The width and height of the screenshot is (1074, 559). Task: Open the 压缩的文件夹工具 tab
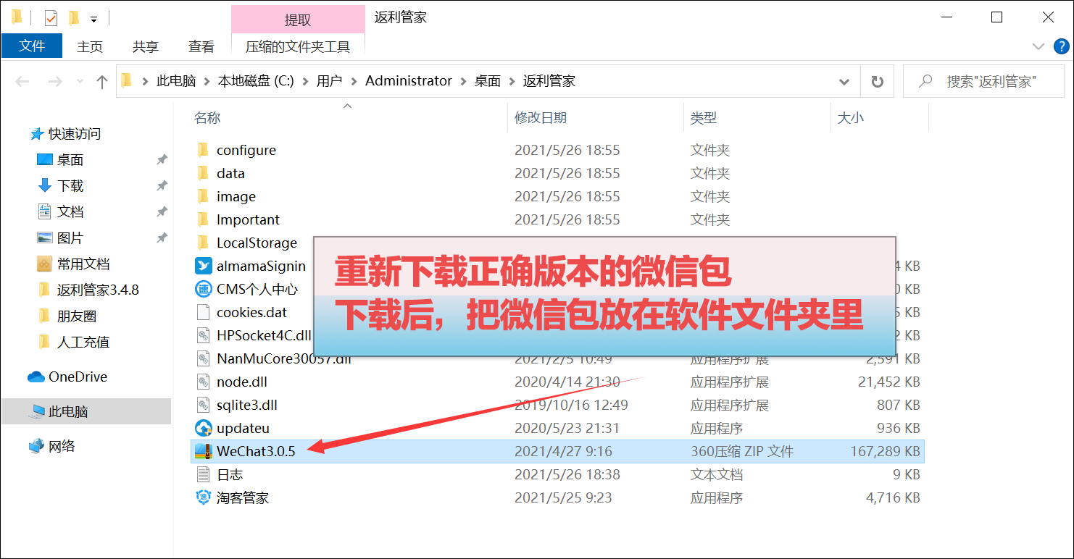(x=298, y=47)
